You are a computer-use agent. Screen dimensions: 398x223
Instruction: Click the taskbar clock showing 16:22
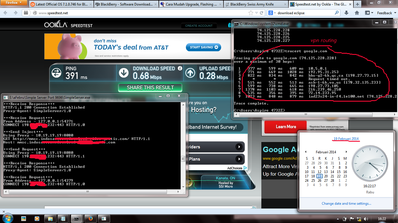pyautogui.click(x=382, y=219)
